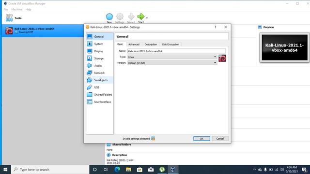Open Cortana circle icon on taskbar
The width and height of the screenshot is (310, 174).
tap(95, 170)
